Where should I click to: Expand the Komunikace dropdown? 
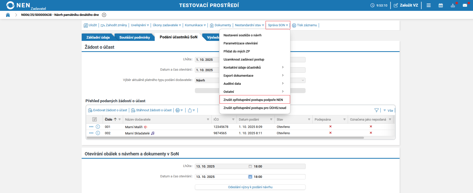[195, 25]
